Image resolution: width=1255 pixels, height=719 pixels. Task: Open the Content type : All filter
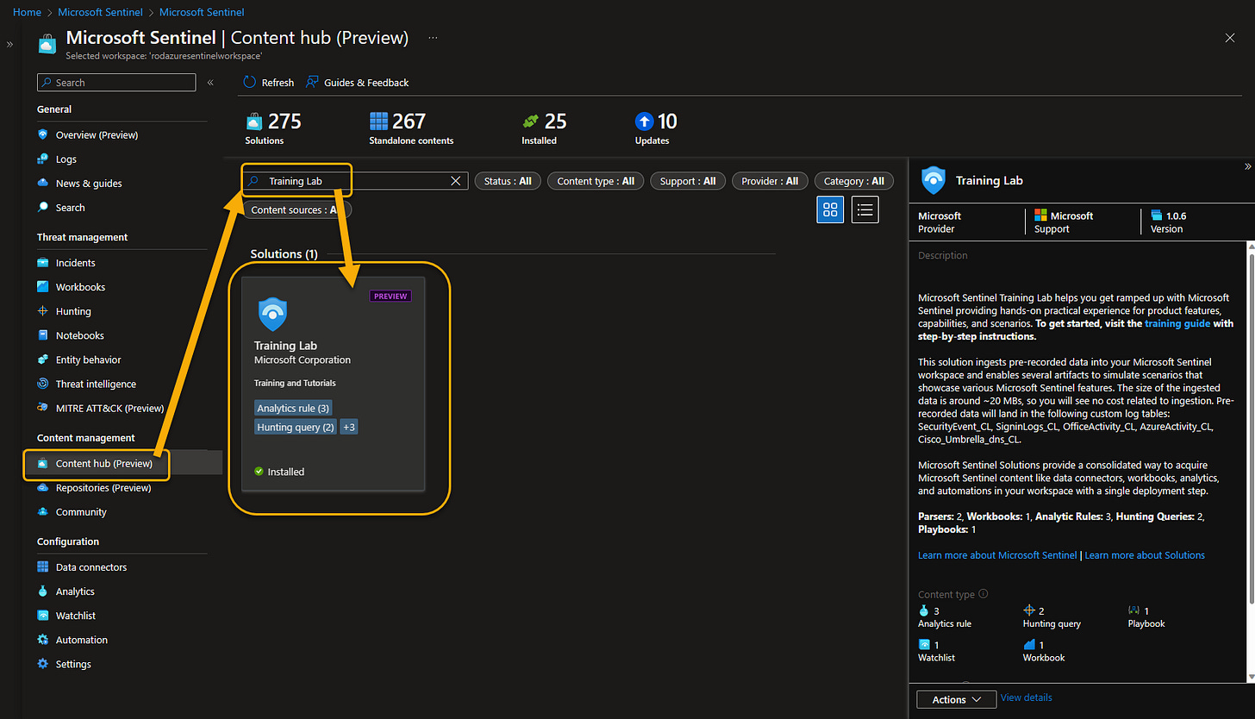(x=596, y=181)
